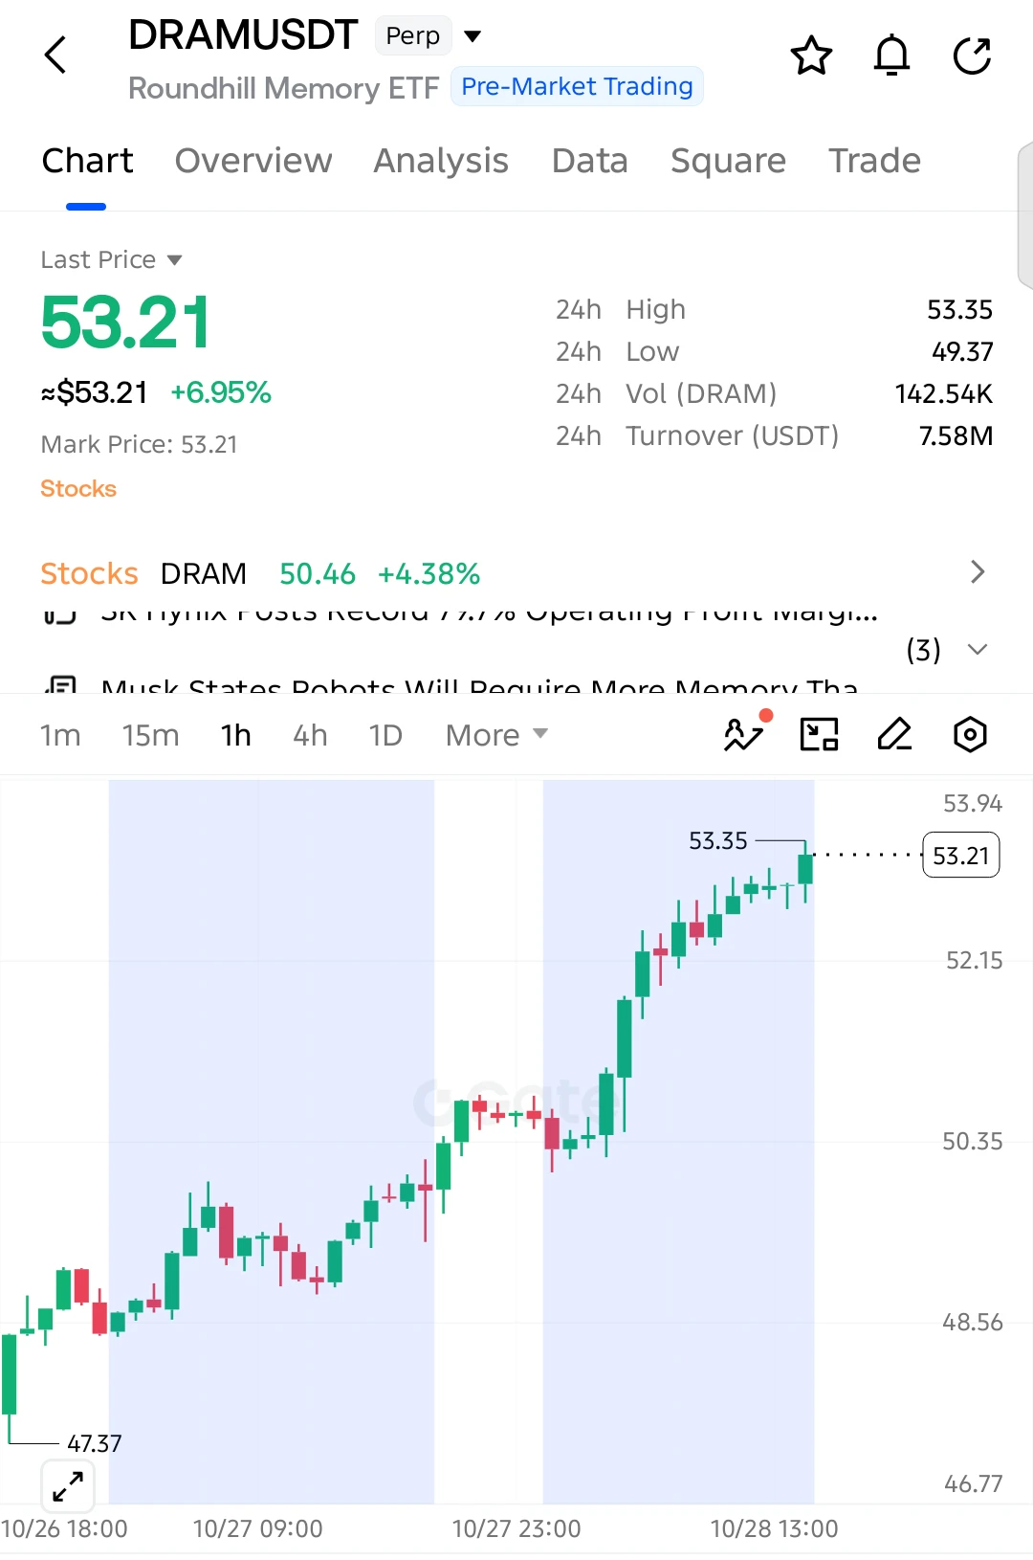The width and height of the screenshot is (1033, 1560).
Task: Expand chart to fullscreen
Action: click(x=68, y=1486)
